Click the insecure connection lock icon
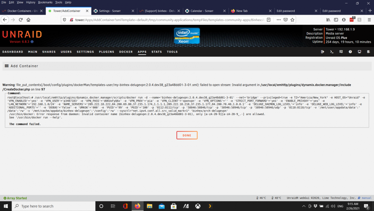Screen dimensions: 374x211 coord(71,20)
